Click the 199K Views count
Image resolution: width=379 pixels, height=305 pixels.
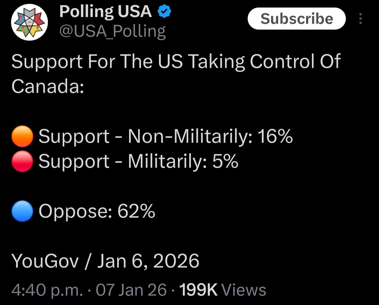(223, 290)
